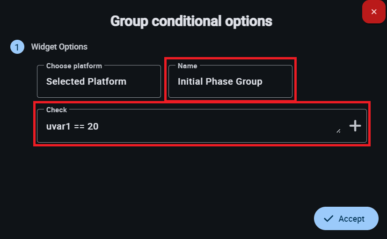Open the Choose platform dropdown
The height and width of the screenshot is (239, 387).
tap(99, 81)
